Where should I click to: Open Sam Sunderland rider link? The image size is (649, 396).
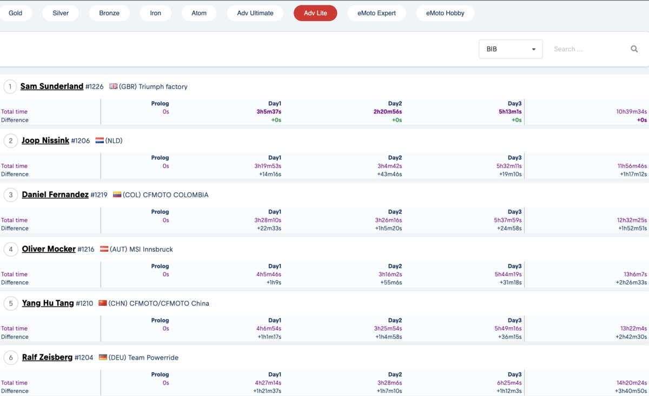pyautogui.click(x=52, y=86)
